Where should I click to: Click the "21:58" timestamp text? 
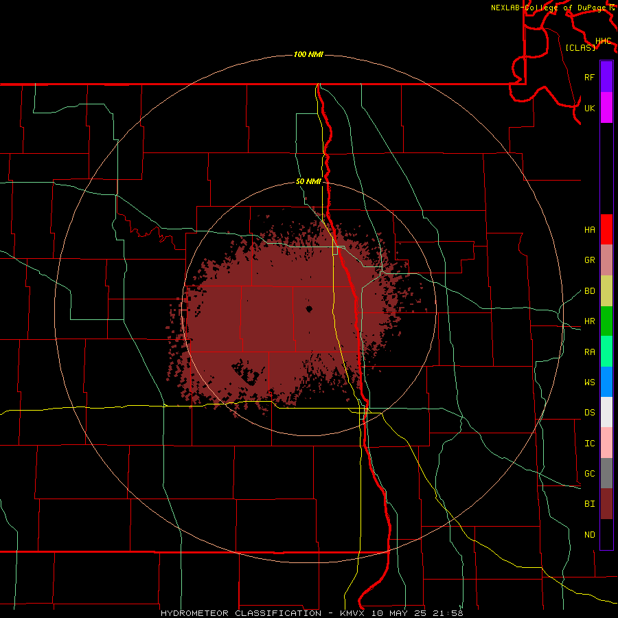[x=447, y=613]
